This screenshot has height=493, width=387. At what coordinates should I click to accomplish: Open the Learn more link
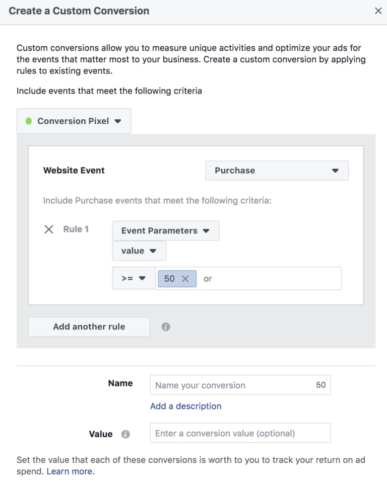click(71, 472)
